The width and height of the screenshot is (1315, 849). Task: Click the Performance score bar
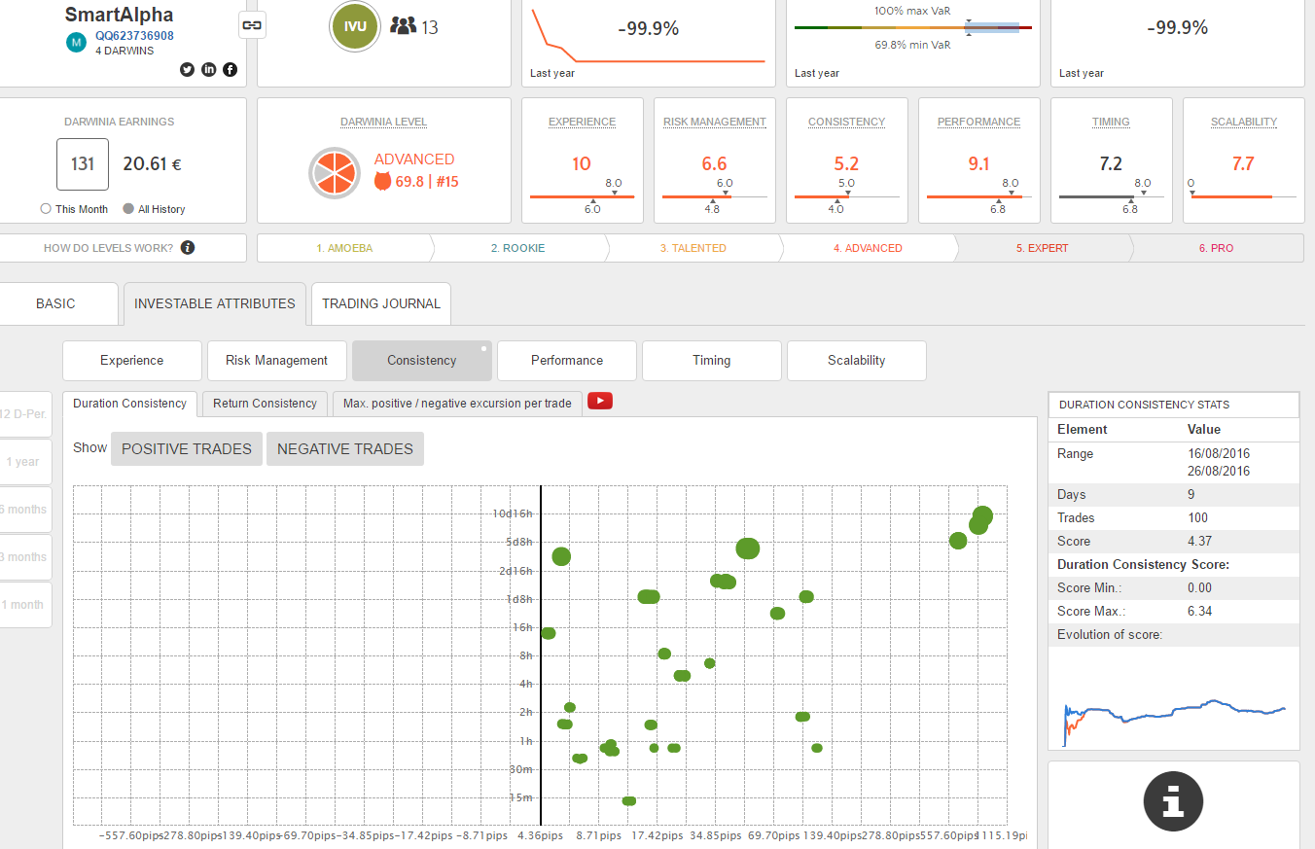click(x=978, y=197)
